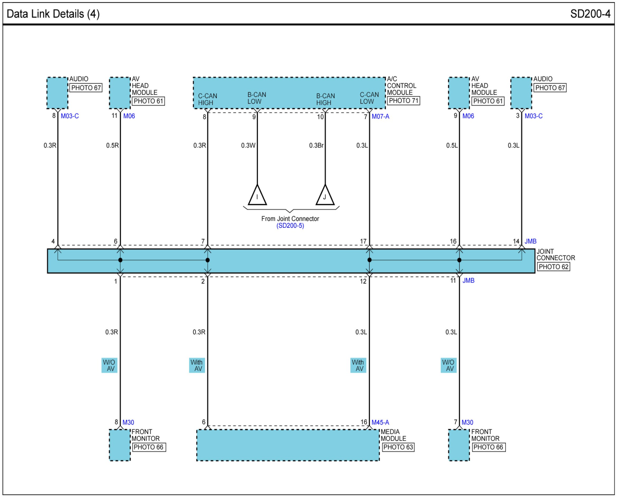Click the left With AV option tag
The image size is (617, 498).
[197, 365]
